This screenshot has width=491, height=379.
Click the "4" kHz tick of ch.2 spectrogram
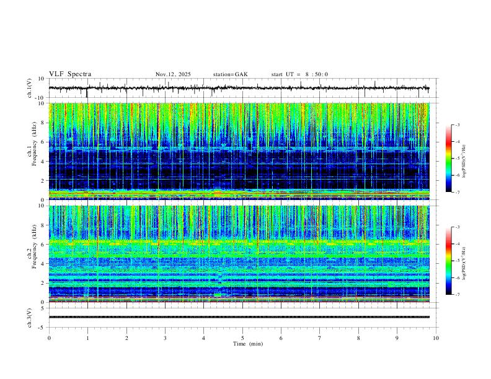coord(43,264)
